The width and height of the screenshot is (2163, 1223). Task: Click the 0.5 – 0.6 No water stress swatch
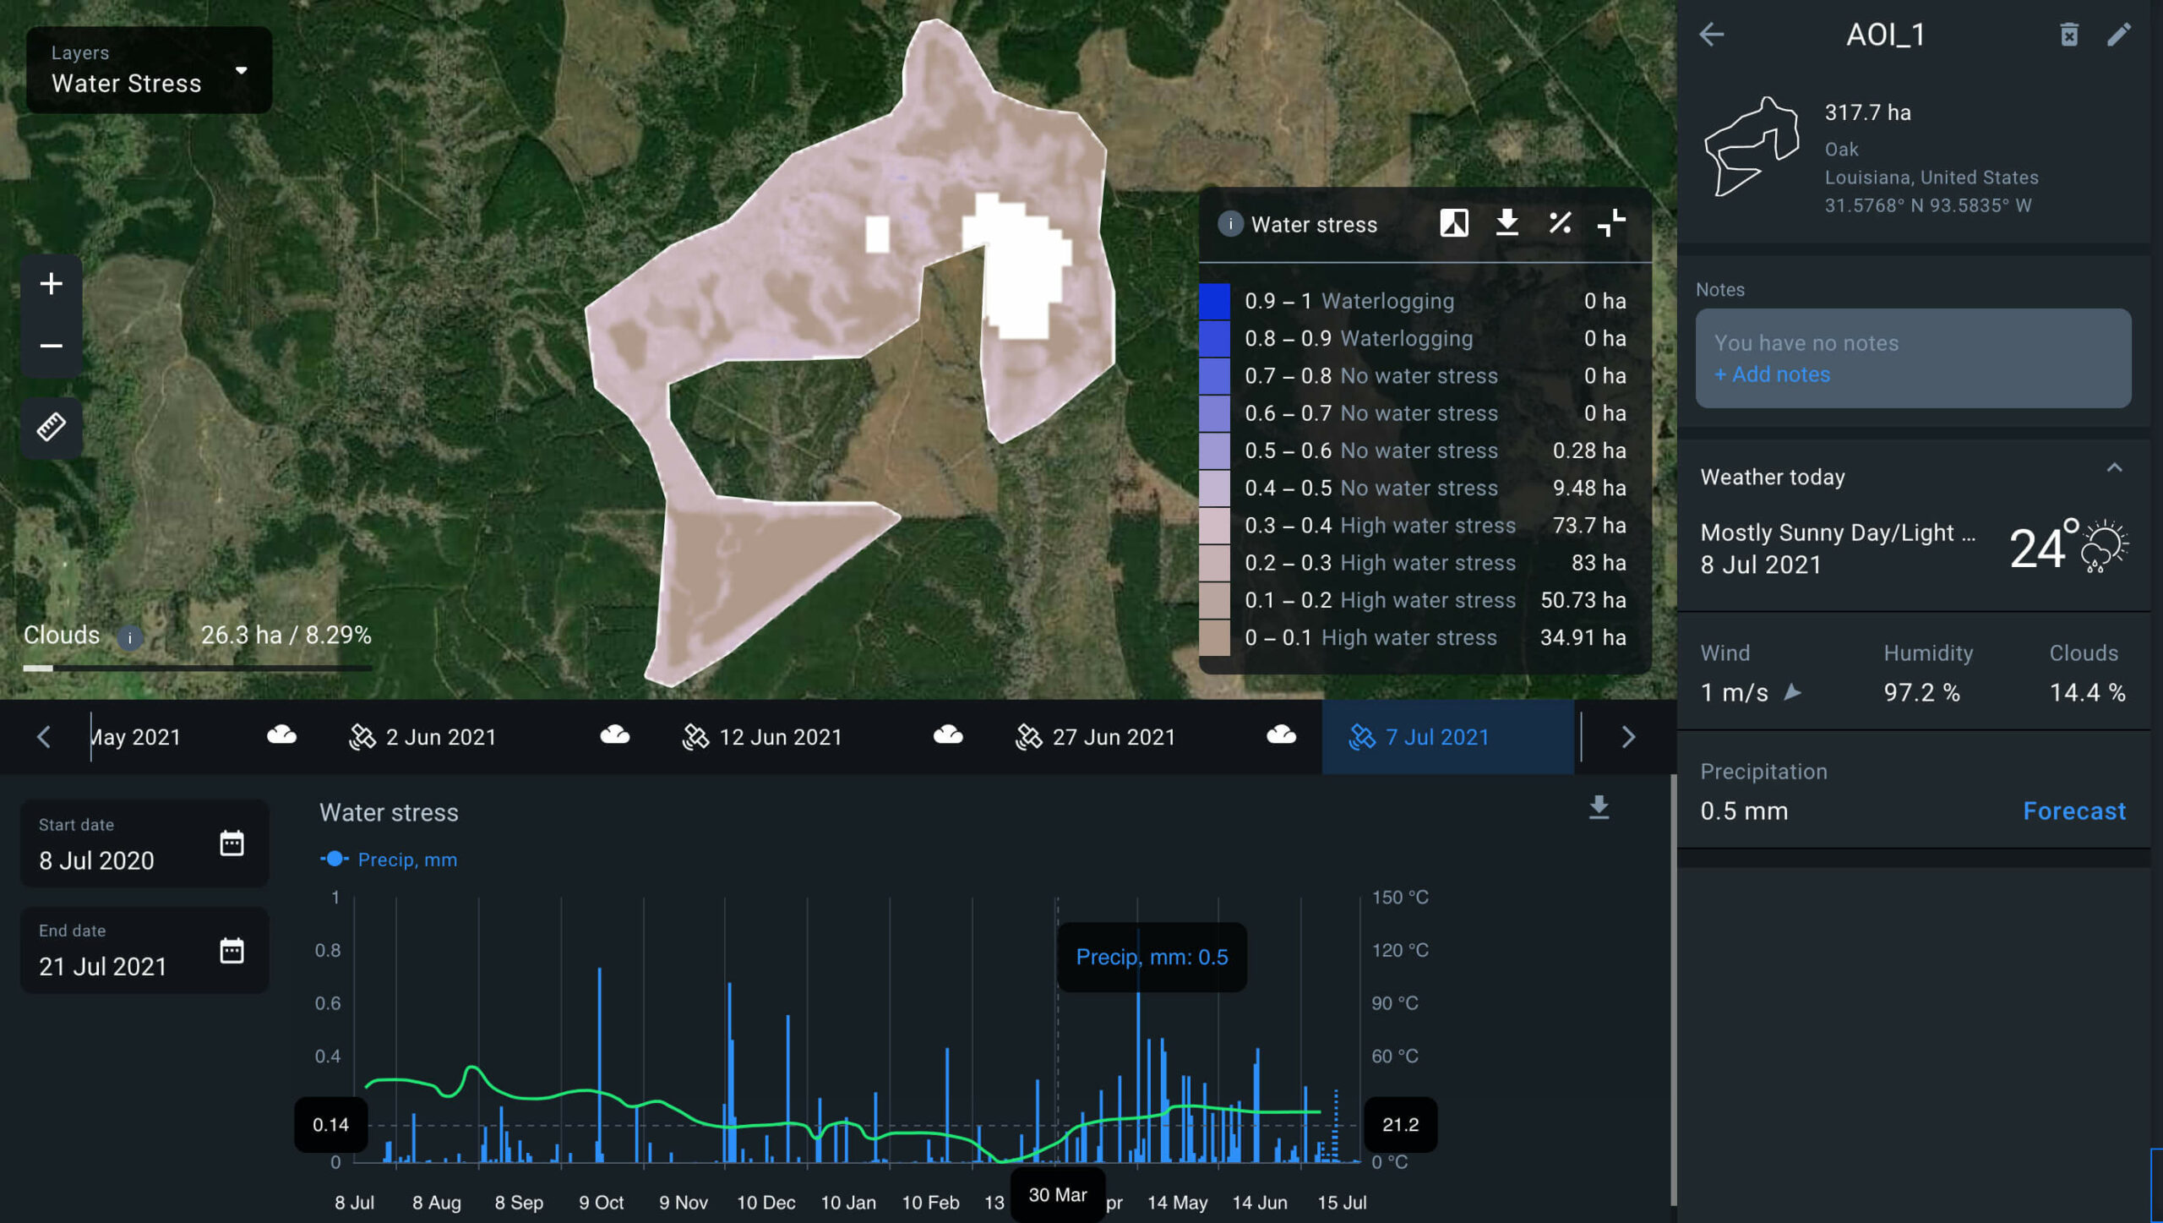tap(1214, 450)
